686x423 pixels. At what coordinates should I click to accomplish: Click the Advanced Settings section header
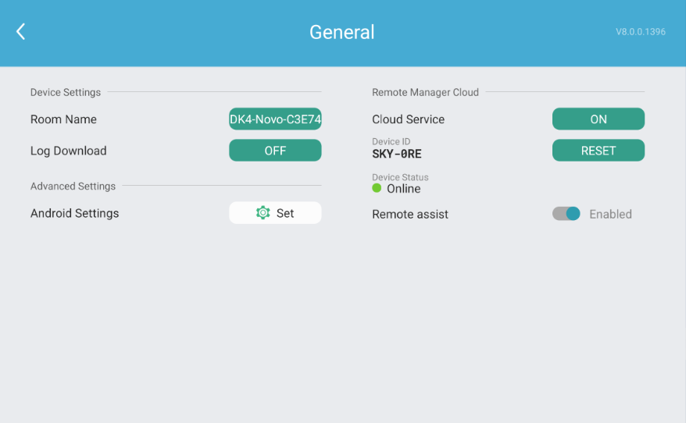point(73,187)
